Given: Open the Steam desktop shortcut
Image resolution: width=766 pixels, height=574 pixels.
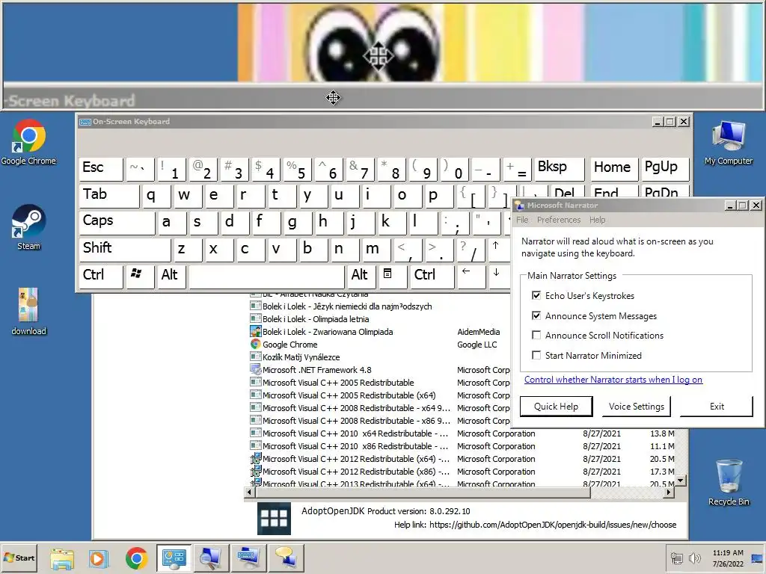Looking at the screenshot, I should pos(28,227).
